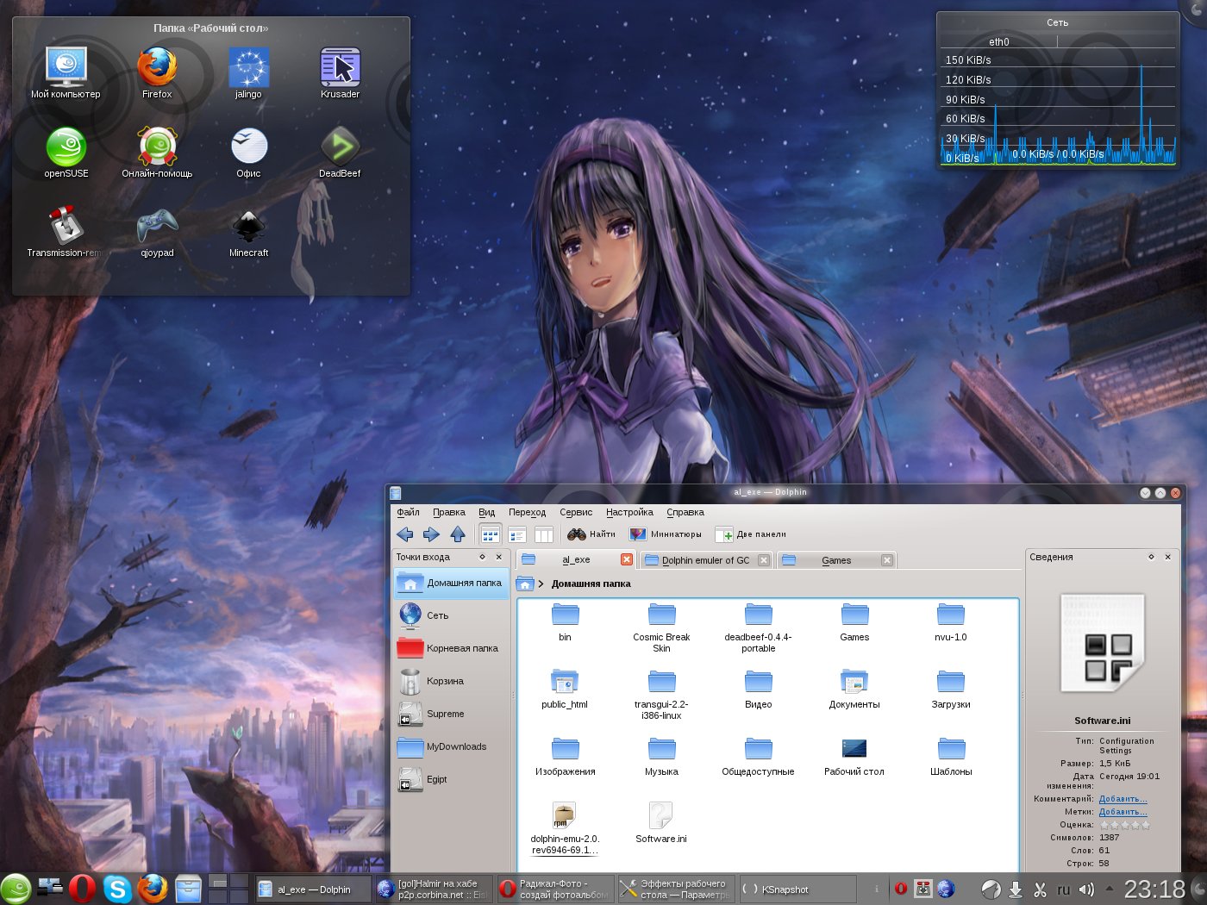Select the Документы folder
Image resolution: width=1207 pixels, height=905 pixels.
(854, 690)
